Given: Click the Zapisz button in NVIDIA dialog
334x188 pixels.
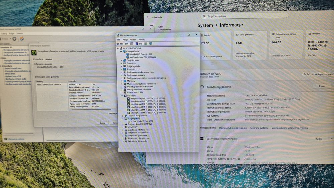Looking at the screenshot, I should point(103,123).
